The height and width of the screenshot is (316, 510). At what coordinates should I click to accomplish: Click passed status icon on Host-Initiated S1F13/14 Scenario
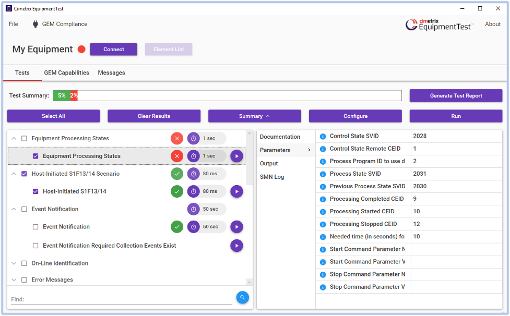pos(177,174)
